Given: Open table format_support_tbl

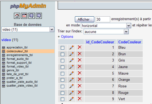Looking at the screenshot, I should [x=19, y=63].
